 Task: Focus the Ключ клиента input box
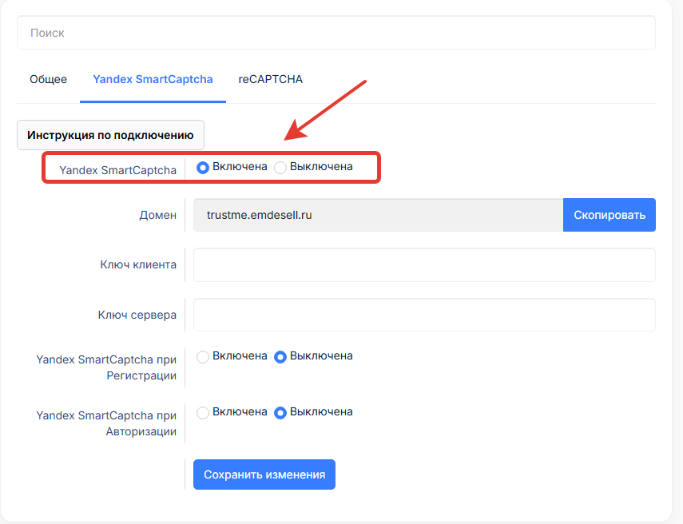pos(424,264)
